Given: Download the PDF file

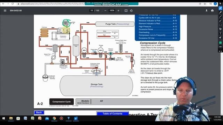Looking at the screenshot, I should (207, 11).
